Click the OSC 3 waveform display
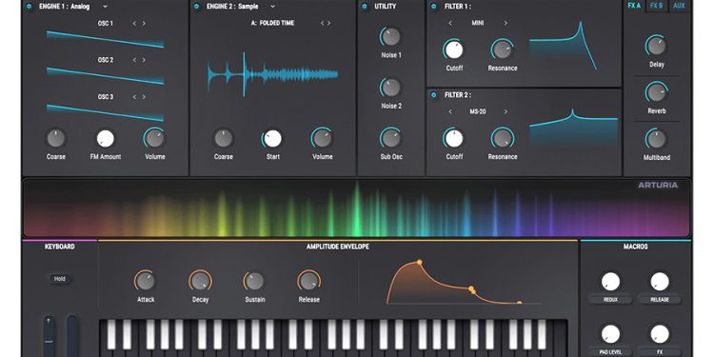 click(x=105, y=113)
